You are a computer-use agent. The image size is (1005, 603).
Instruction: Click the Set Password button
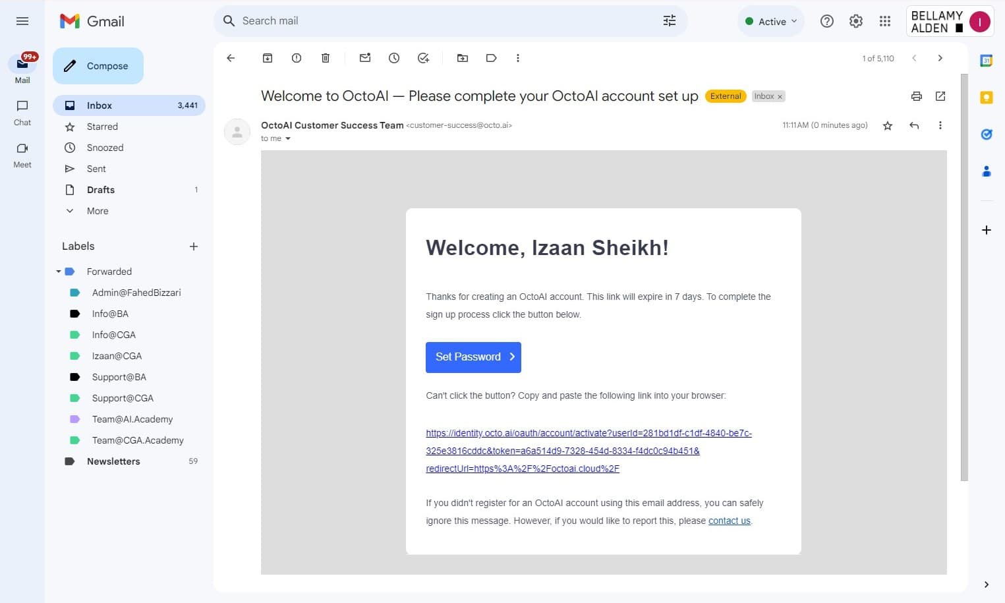point(473,357)
